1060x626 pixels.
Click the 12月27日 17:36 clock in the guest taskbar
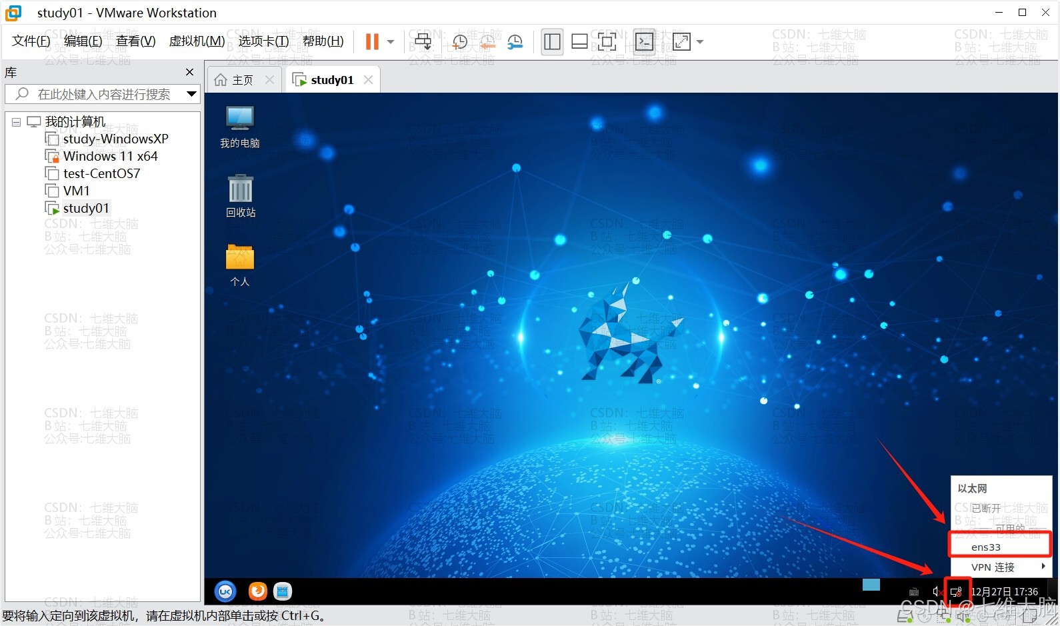(x=1005, y=591)
